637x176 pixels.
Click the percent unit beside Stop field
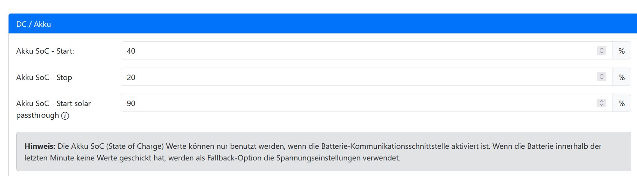click(x=621, y=77)
